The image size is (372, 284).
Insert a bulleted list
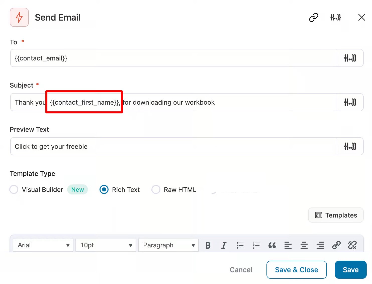(240, 245)
